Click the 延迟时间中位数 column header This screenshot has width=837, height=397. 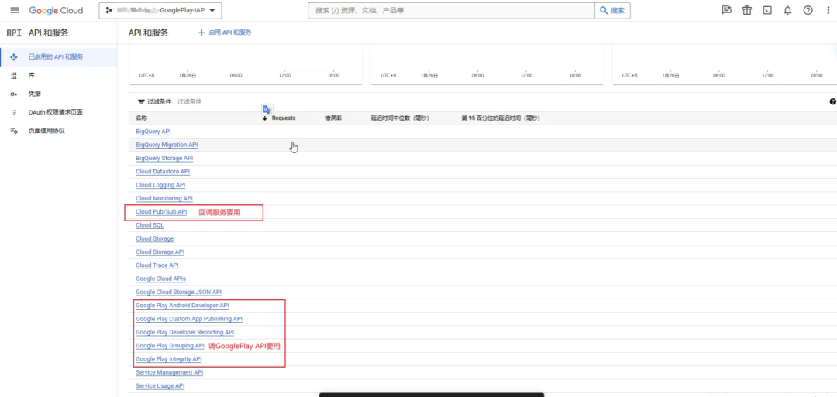400,118
